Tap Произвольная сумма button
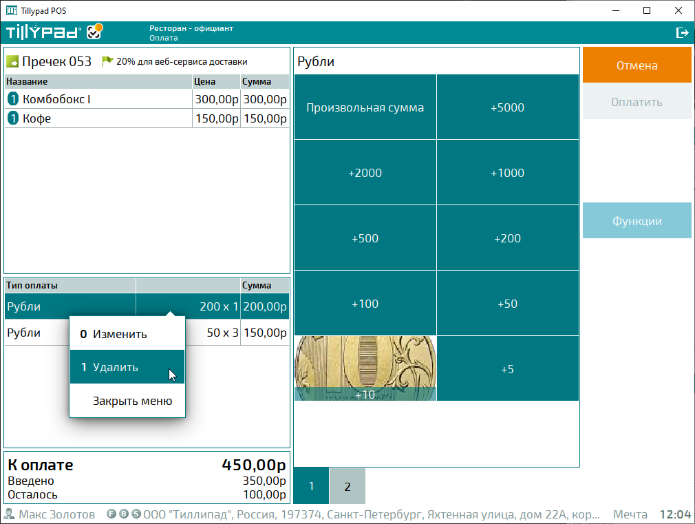The width and height of the screenshot is (695, 524). [x=365, y=107]
